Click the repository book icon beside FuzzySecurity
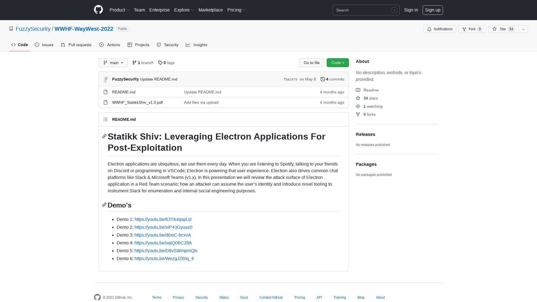This screenshot has width=537, height=302. coord(11,29)
